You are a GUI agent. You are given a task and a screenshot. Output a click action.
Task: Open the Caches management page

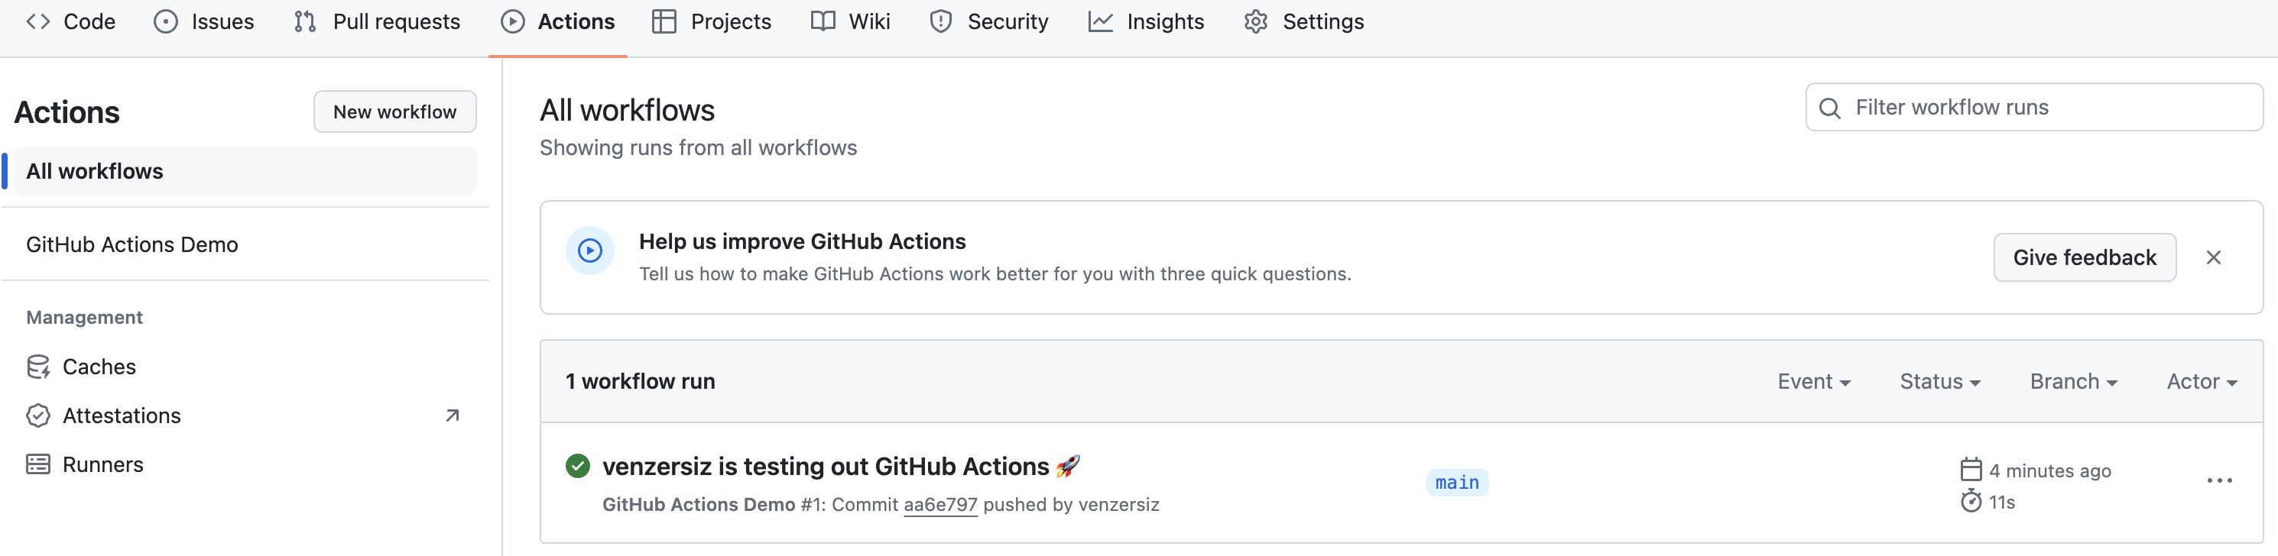click(98, 367)
